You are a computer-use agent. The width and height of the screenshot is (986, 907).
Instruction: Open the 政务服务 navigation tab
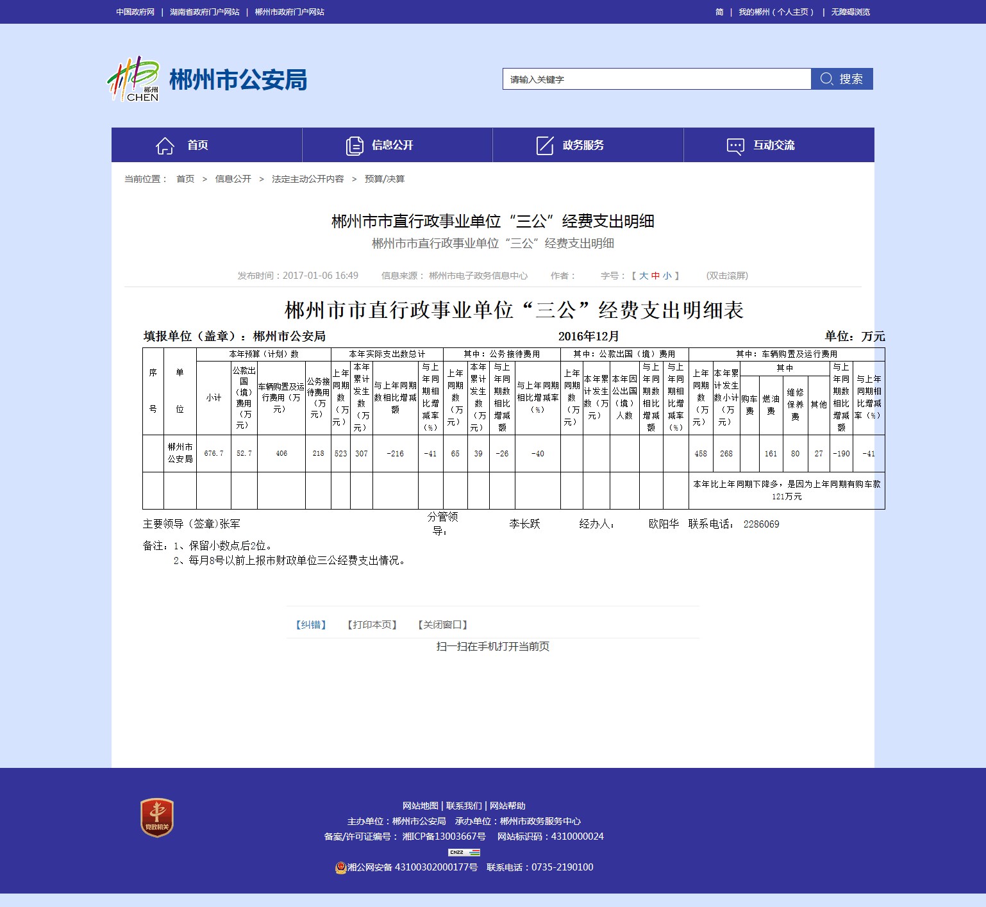(x=588, y=145)
